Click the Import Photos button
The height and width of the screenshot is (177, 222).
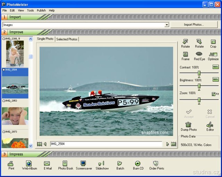(x=194, y=25)
